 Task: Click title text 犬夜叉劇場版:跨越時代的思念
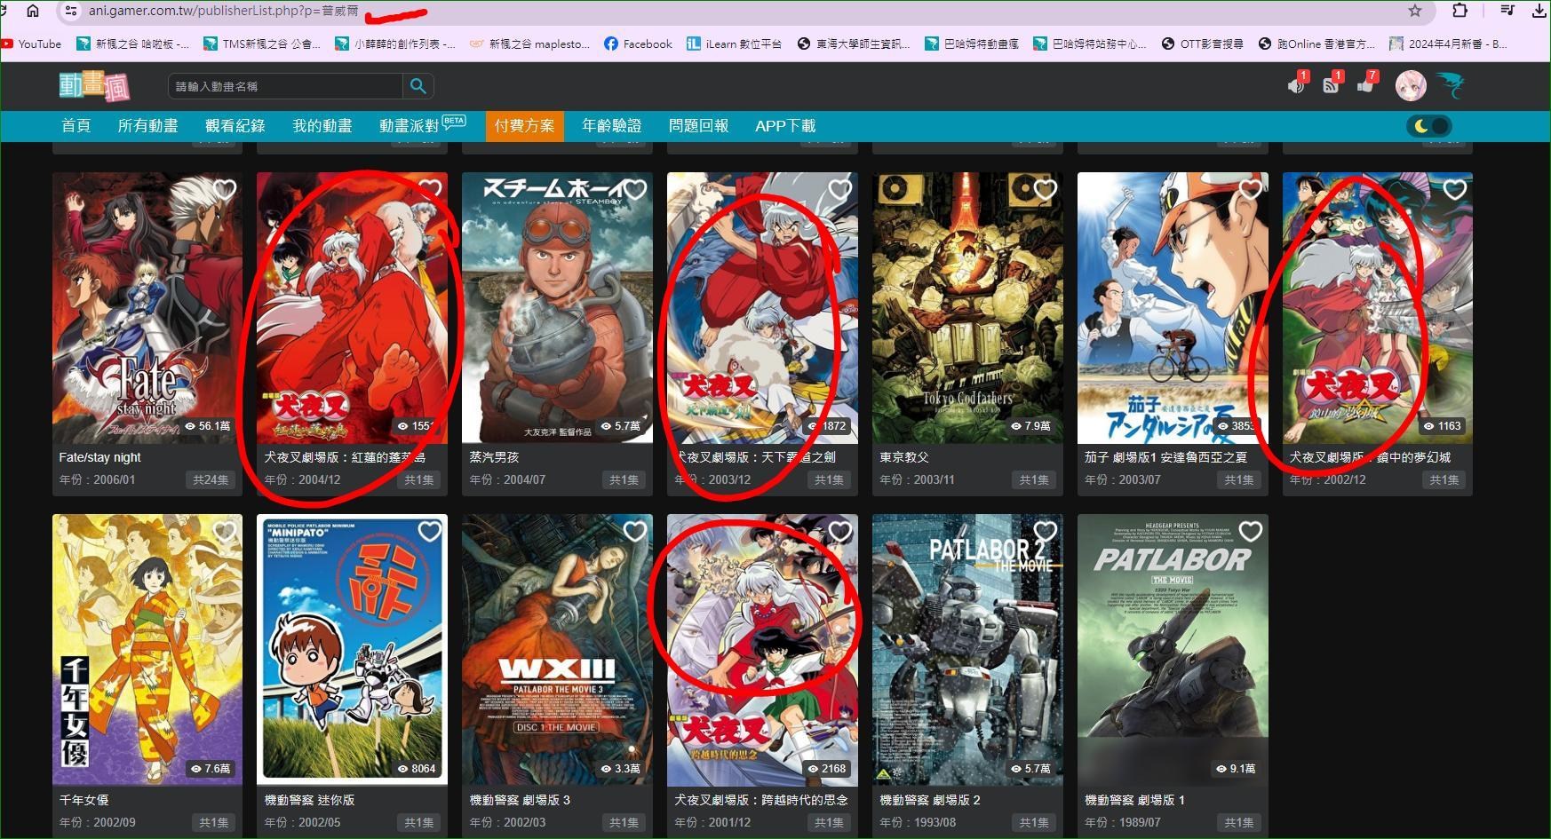[x=760, y=800]
